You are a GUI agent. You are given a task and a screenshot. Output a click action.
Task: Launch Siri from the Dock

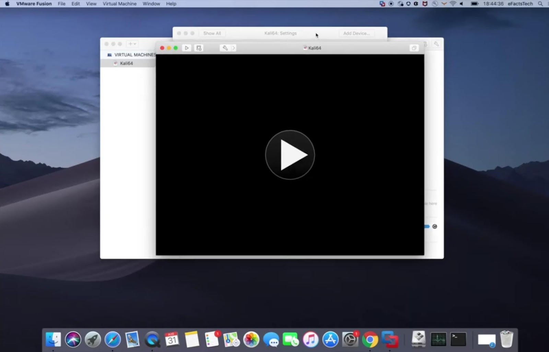coord(73,339)
